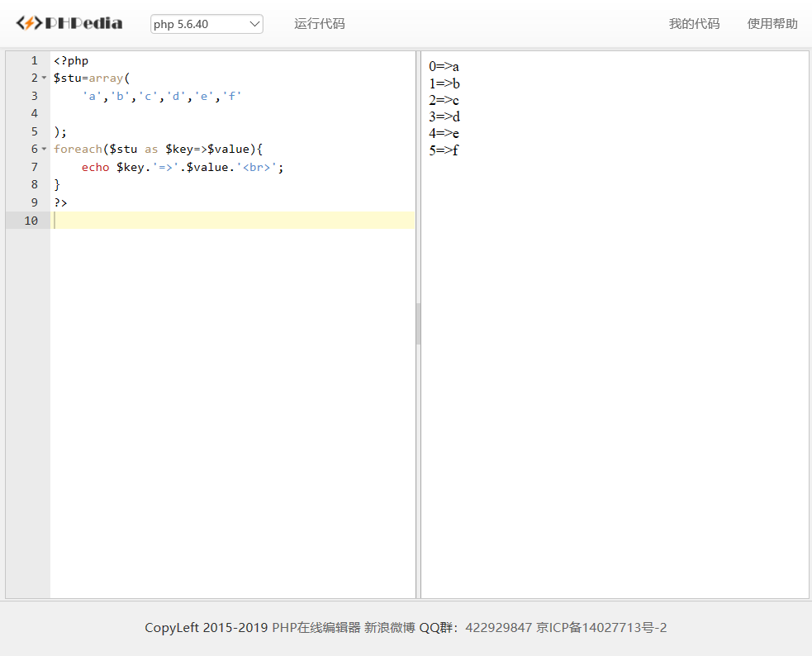The height and width of the screenshot is (656, 812).
Task: Select line number 3 in gutter
Action: click(34, 96)
